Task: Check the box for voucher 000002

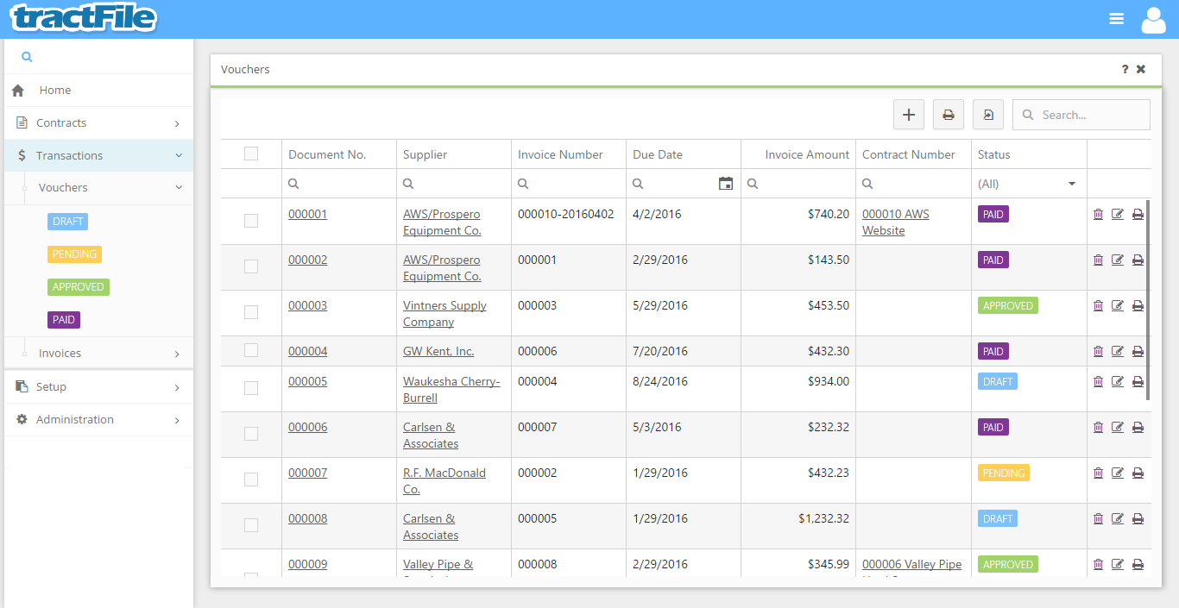Action: (x=251, y=266)
